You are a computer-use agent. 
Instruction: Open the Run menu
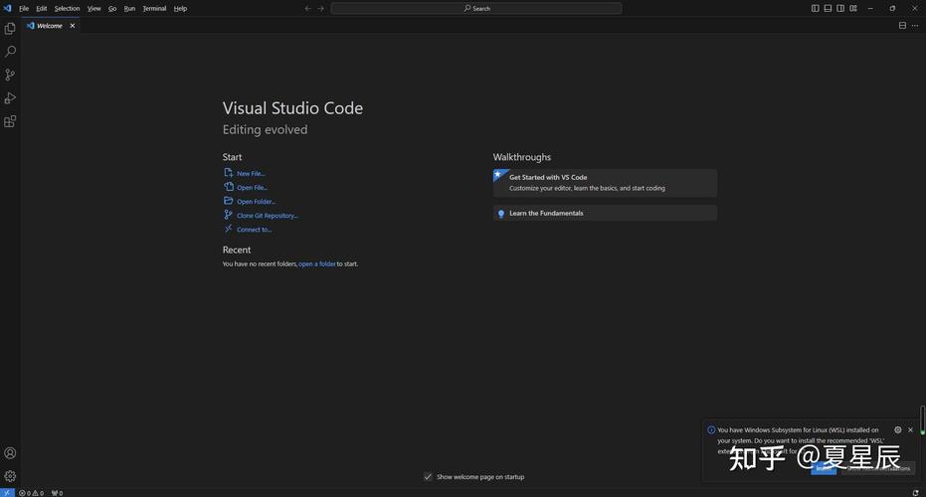click(129, 8)
